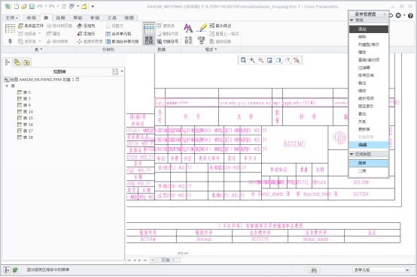Switch to the 布局 layout ribbon tab
This screenshot has height=277, width=417.
click(x=31, y=18)
